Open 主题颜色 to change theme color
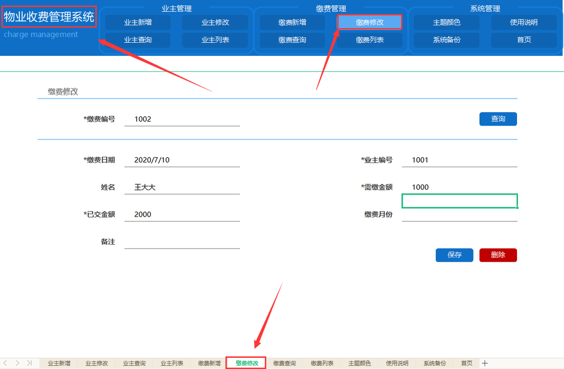Image resolution: width=564 pixels, height=369 pixels. (446, 22)
